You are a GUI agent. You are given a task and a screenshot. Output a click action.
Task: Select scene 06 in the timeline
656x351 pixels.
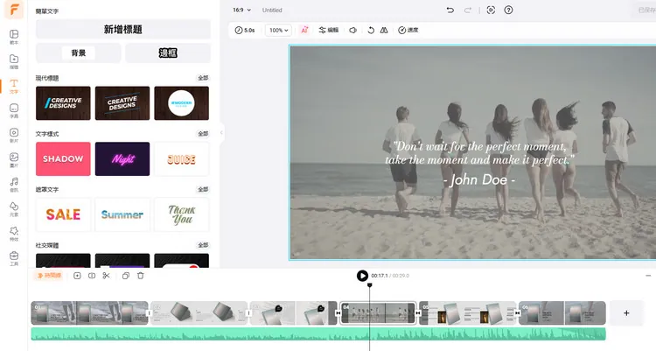pos(562,312)
